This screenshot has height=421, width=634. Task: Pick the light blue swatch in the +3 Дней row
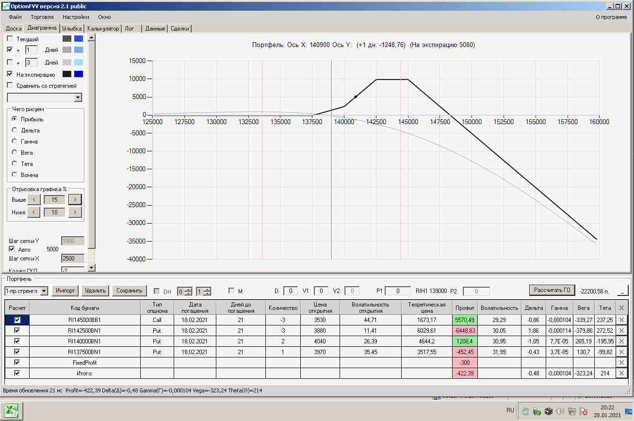(79, 63)
